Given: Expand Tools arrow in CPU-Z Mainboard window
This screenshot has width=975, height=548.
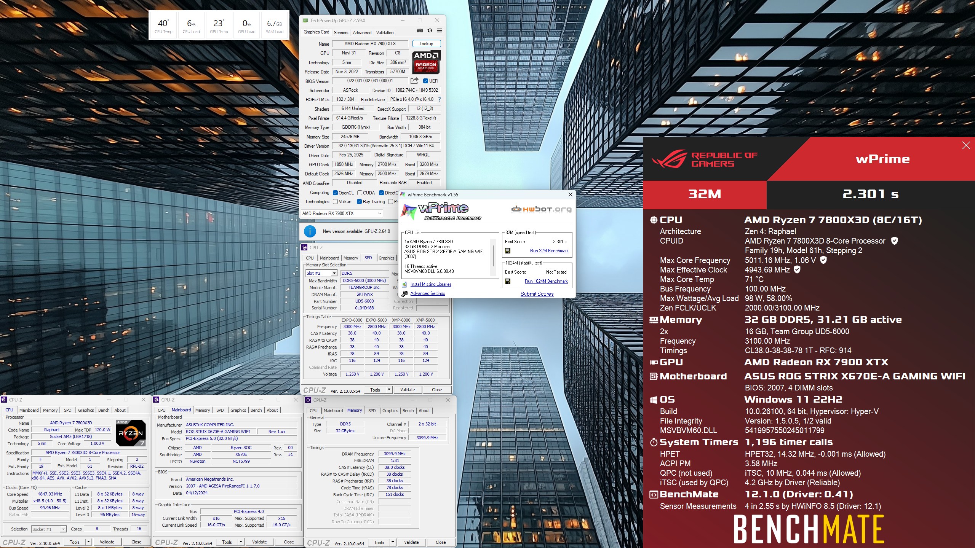Looking at the screenshot, I should (241, 542).
